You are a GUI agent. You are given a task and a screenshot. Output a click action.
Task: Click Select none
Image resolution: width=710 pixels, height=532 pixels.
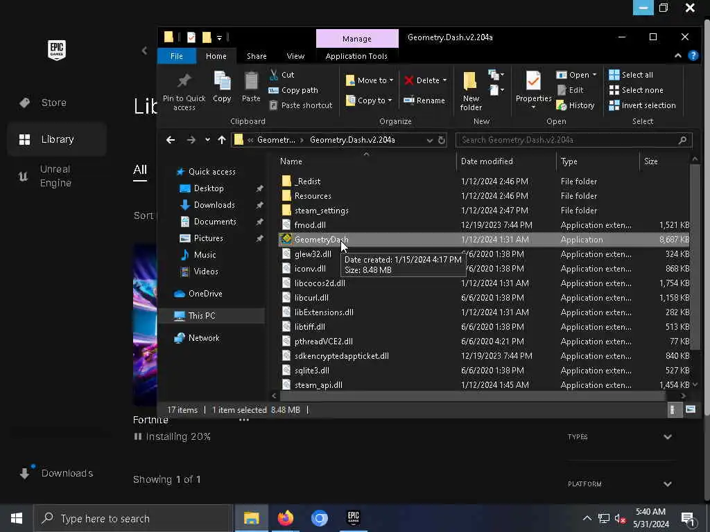click(x=636, y=90)
